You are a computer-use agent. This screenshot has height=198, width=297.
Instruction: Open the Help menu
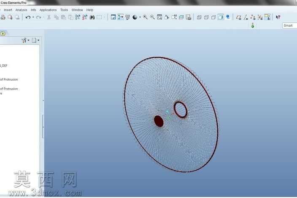(89, 10)
